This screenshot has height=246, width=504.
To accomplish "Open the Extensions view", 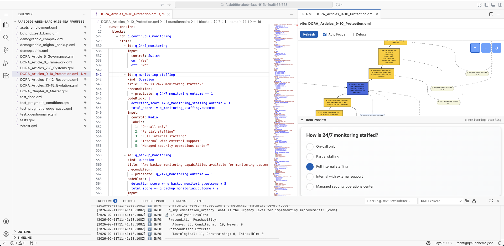I will coord(6,76).
